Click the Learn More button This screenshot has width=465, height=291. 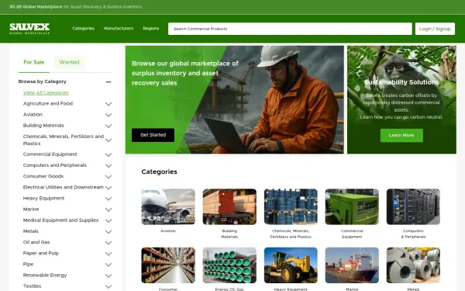click(x=401, y=135)
